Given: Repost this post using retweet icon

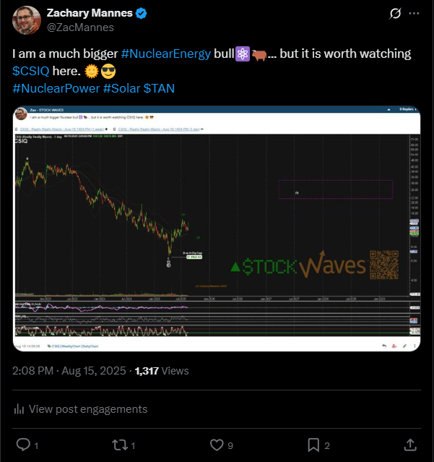Looking at the screenshot, I should pos(120,445).
